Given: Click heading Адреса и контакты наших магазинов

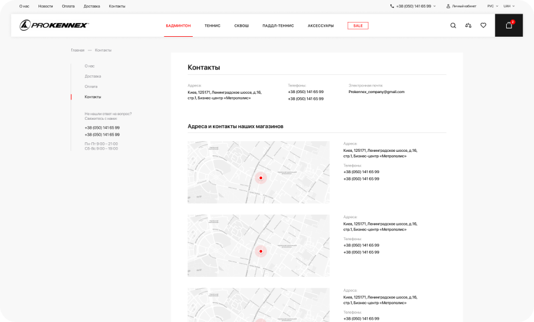Looking at the screenshot, I should (x=236, y=126).
